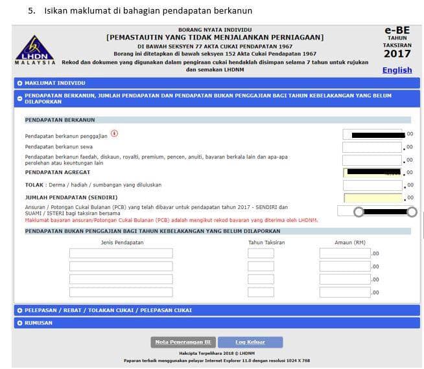Click the LHDN Malaysia logo
Screen dimensions: 424x369
pyautogui.click(x=35, y=50)
